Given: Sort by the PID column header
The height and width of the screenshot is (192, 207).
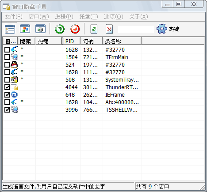Looking at the screenshot, I should coord(71,41).
